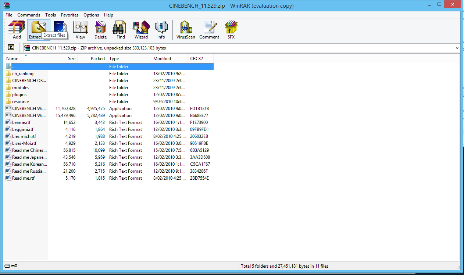Click the key password icon in status bar
464x275 pixels.
tap(14, 266)
